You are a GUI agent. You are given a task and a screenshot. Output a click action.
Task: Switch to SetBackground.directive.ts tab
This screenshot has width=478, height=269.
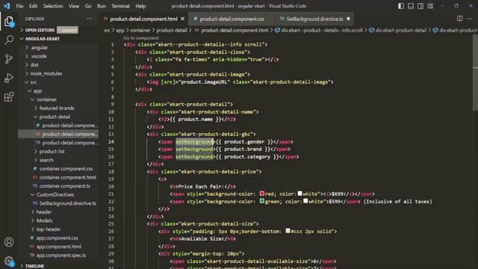point(314,19)
